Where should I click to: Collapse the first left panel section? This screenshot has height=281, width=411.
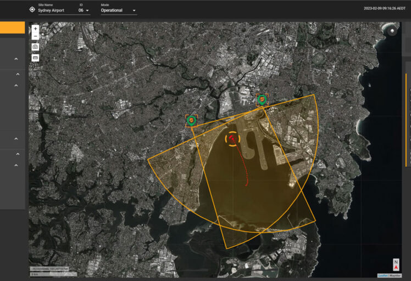pyautogui.click(x=16, y=59)
